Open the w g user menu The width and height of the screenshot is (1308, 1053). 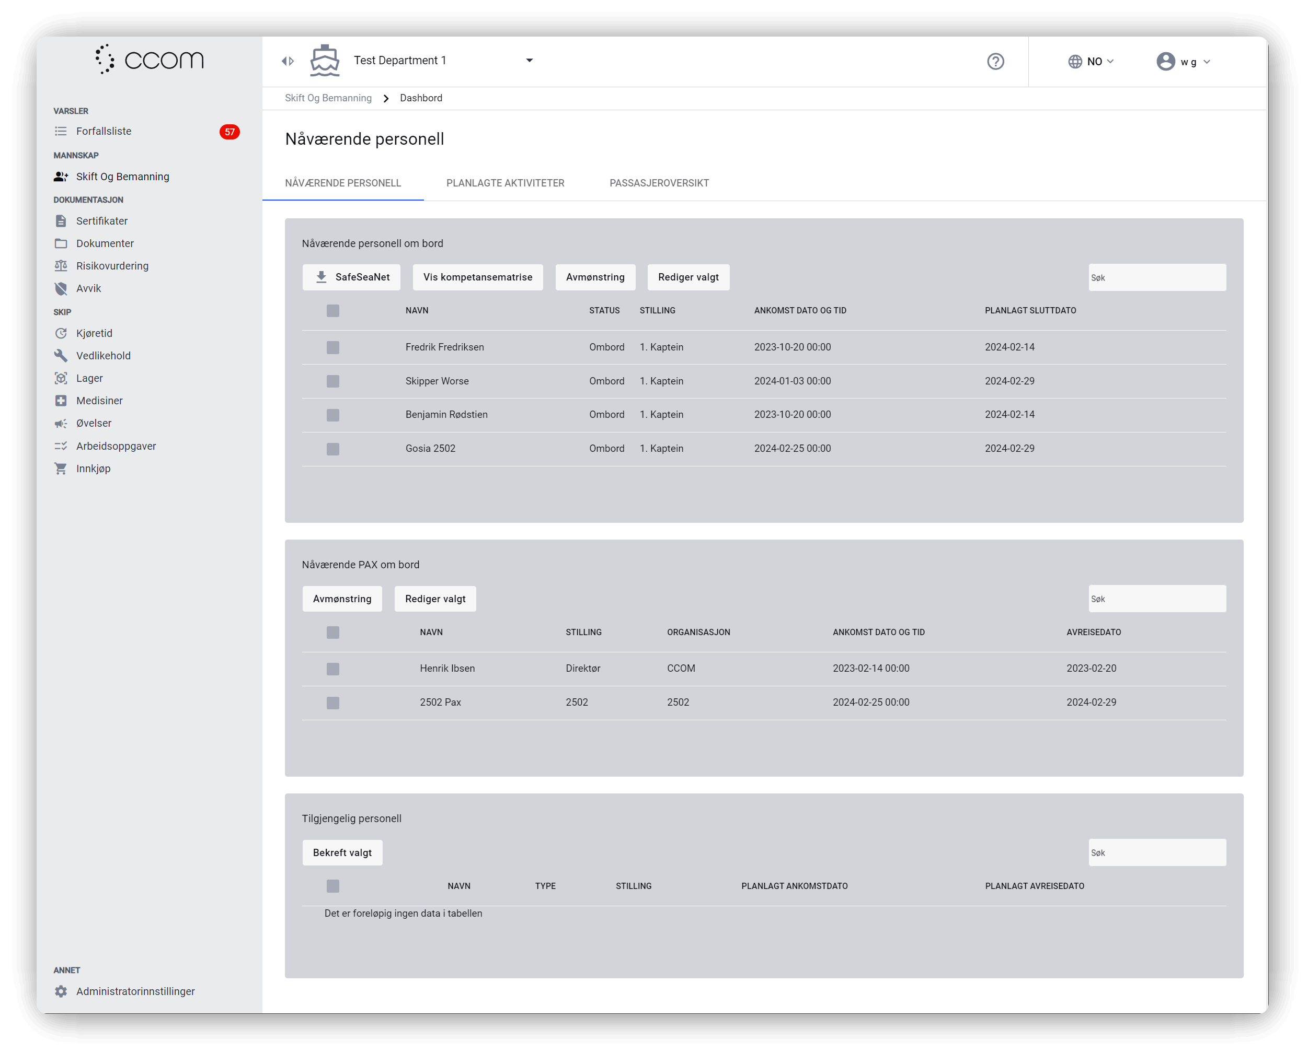[1184, 61]
